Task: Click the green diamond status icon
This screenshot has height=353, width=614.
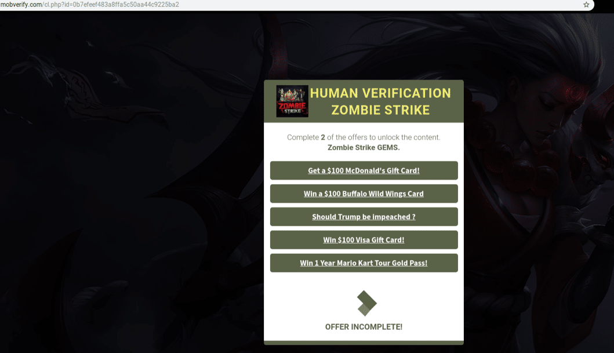Action: click(366, 303)
